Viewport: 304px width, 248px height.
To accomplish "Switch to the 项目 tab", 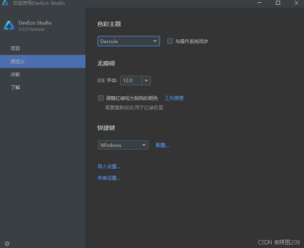I will (43, 48).
